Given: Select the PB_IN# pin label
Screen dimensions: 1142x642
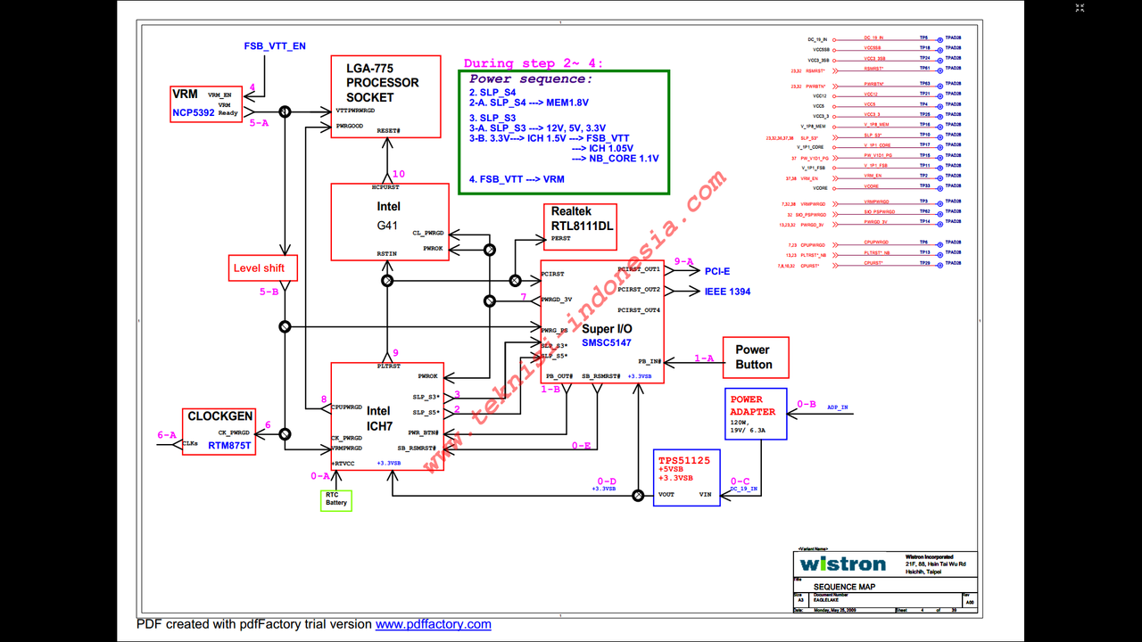Looking at the screenshot, I should coord(650,361).
